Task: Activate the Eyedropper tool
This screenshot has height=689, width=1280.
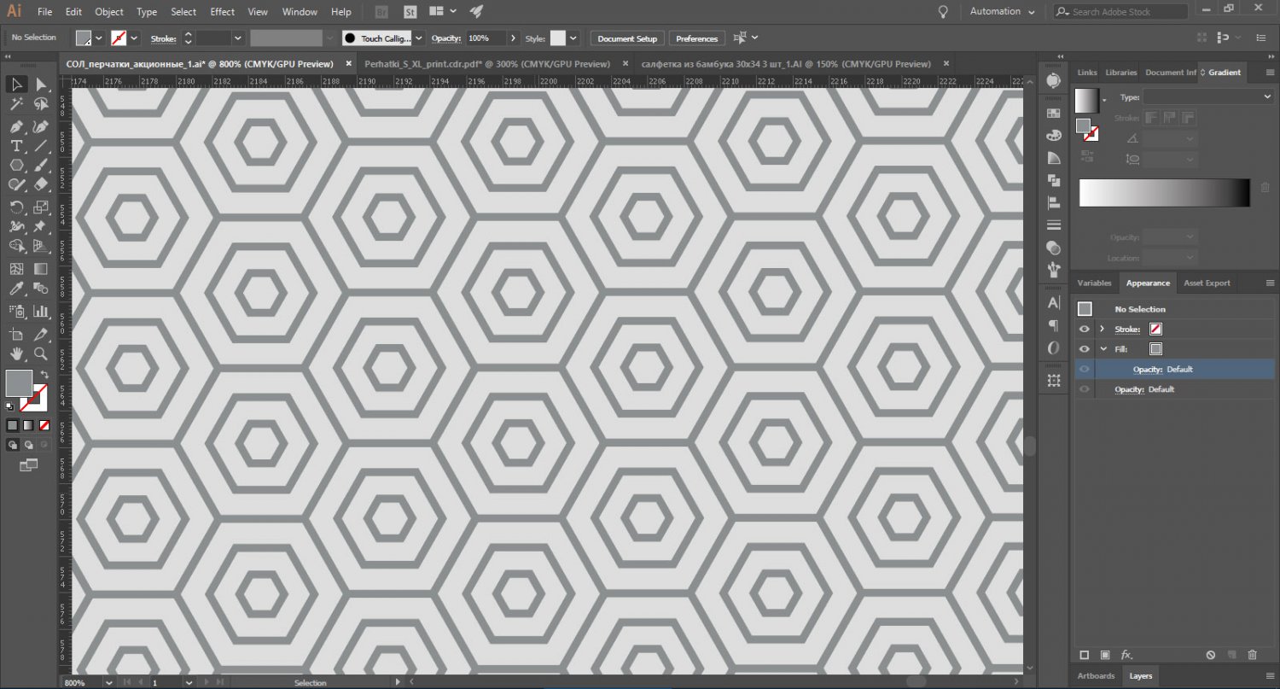Action: tap(16, 289)
